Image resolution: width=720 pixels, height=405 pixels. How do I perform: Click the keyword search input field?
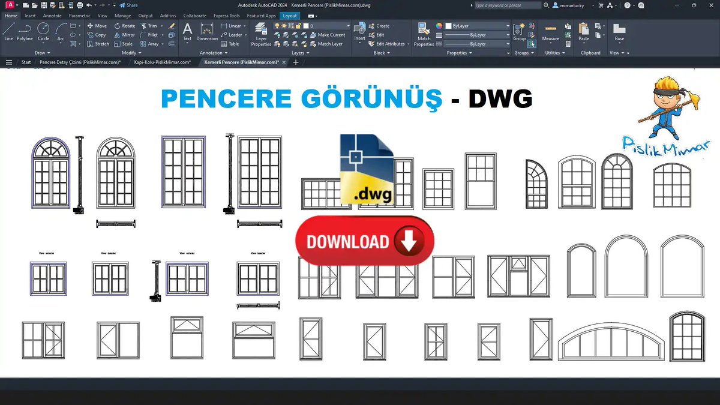(508, 5)
